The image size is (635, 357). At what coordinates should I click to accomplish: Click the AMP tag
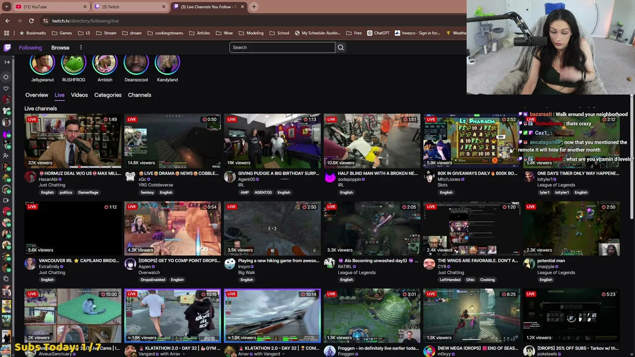click(245, 192)
